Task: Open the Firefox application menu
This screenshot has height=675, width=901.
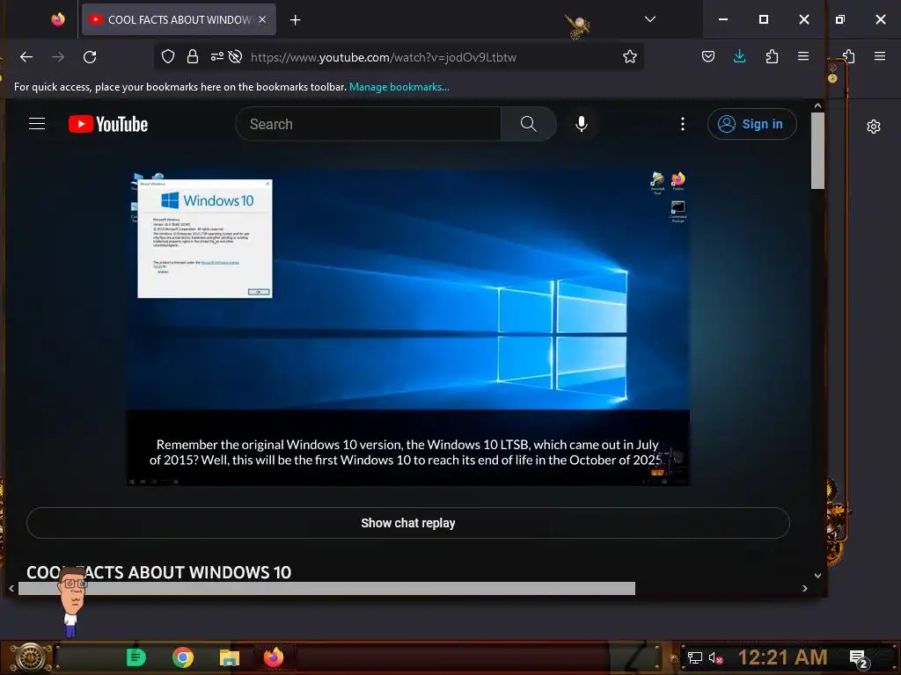Action: 803,56
